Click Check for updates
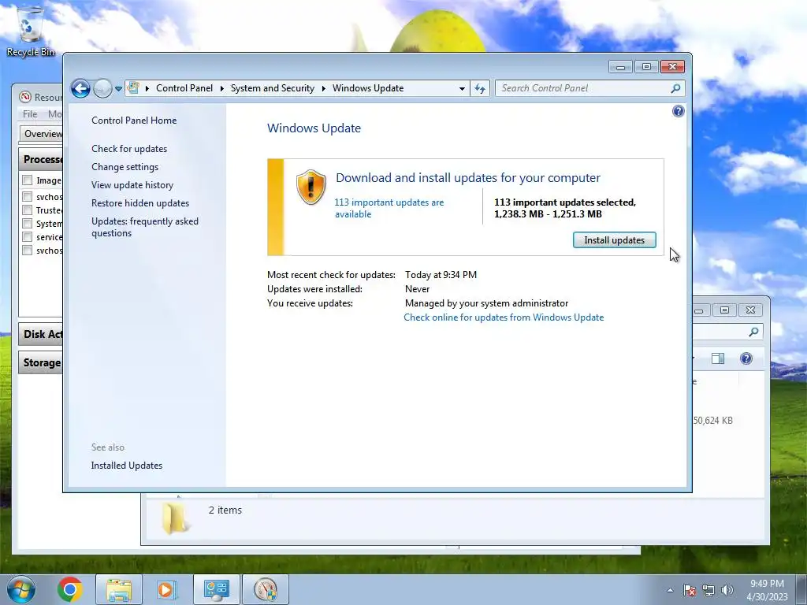 (x=129, y=149)
